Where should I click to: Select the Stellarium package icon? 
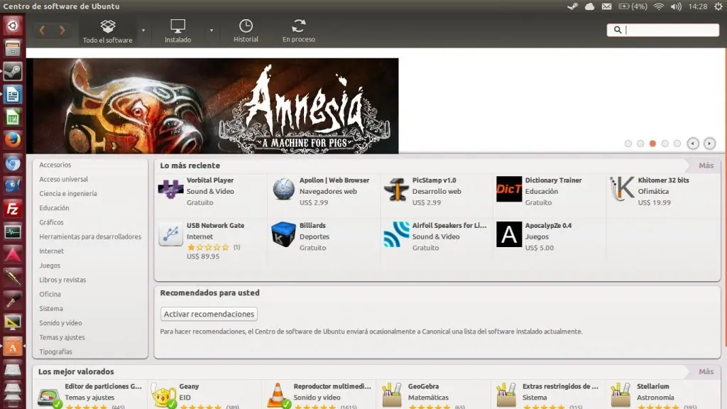click(621, 396)
